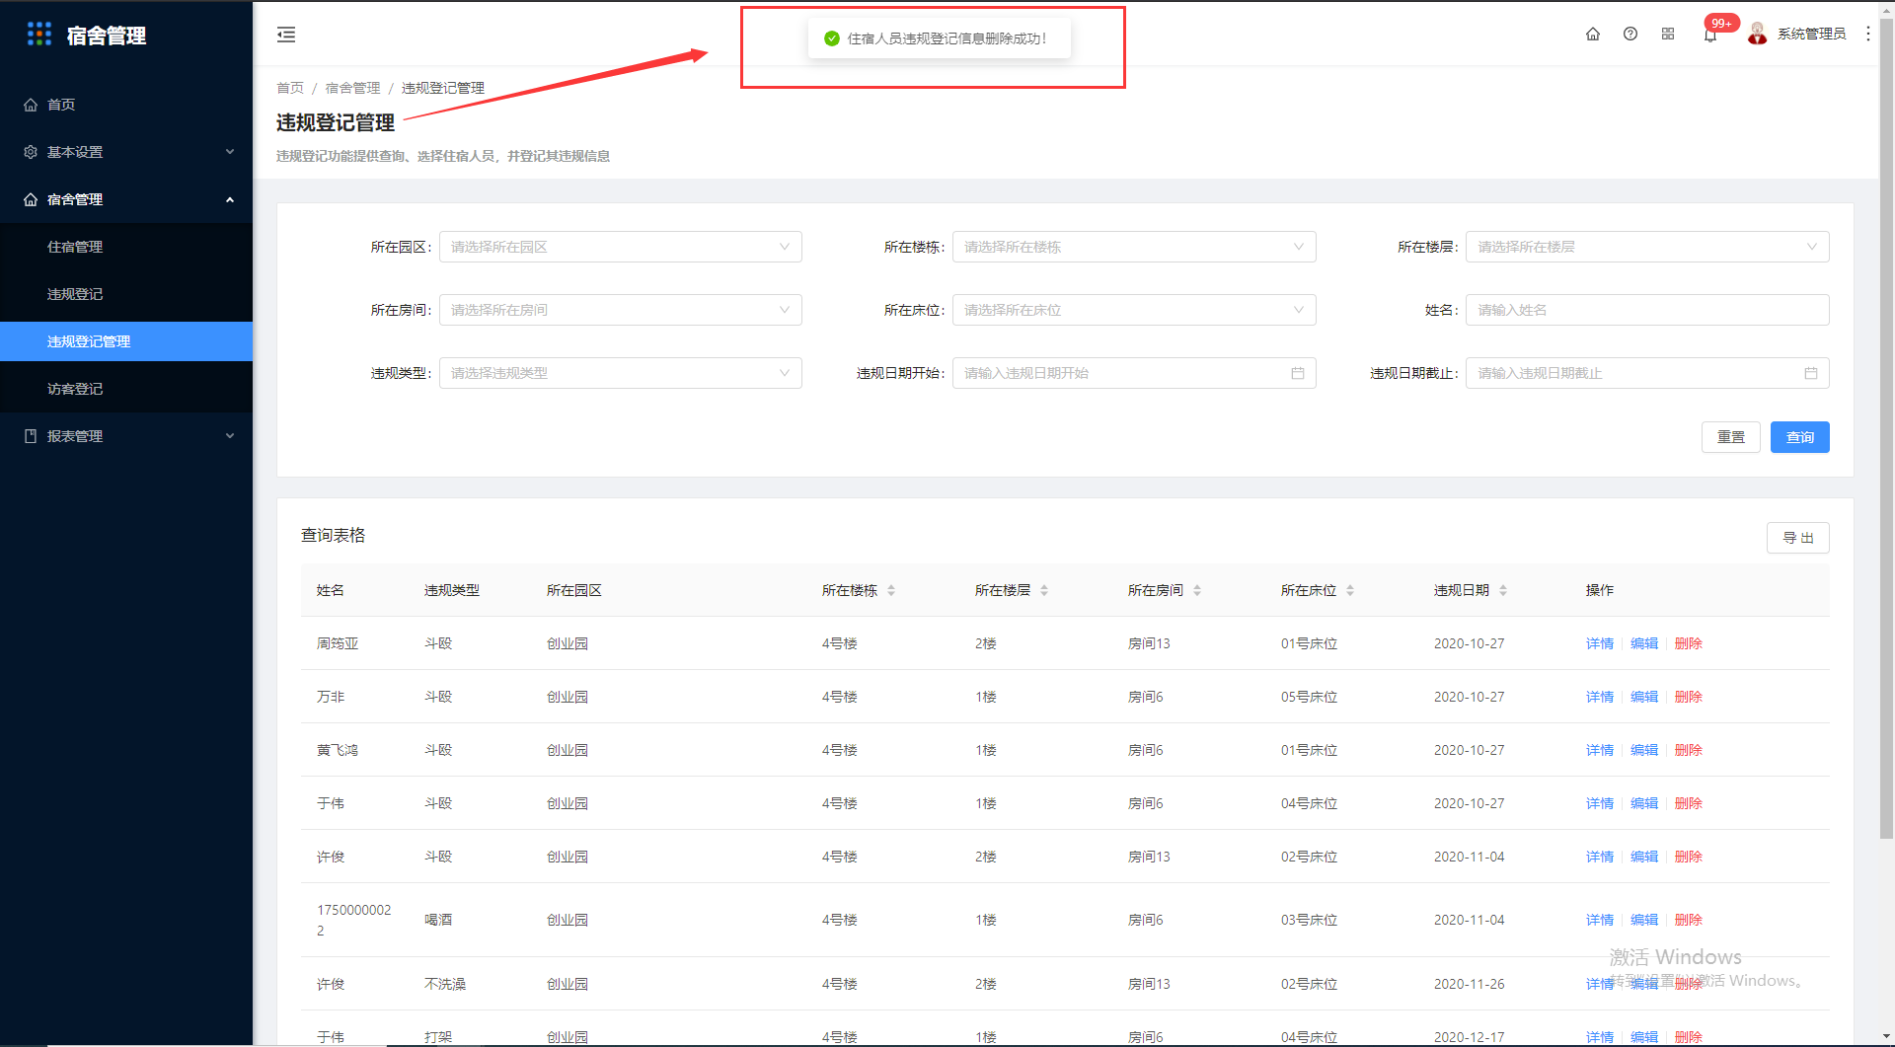
Task: Delete the 周筠亚 record
Action: [1689, 643]
